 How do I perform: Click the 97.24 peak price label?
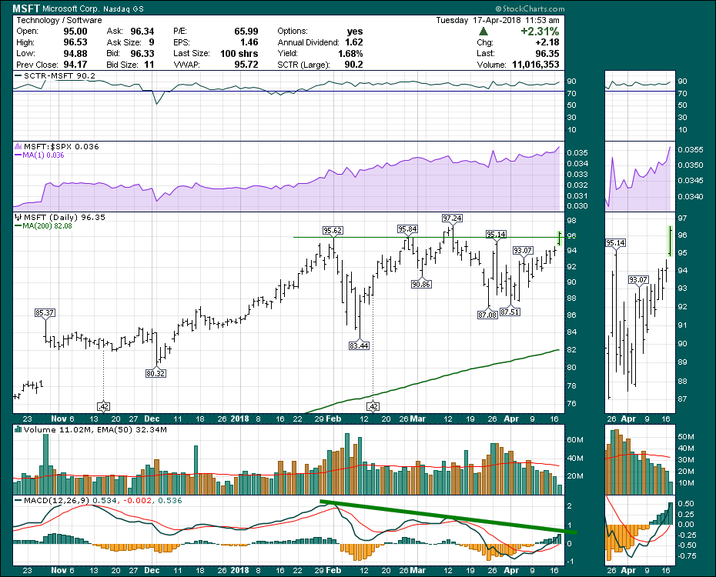click(x=453, y=218)
